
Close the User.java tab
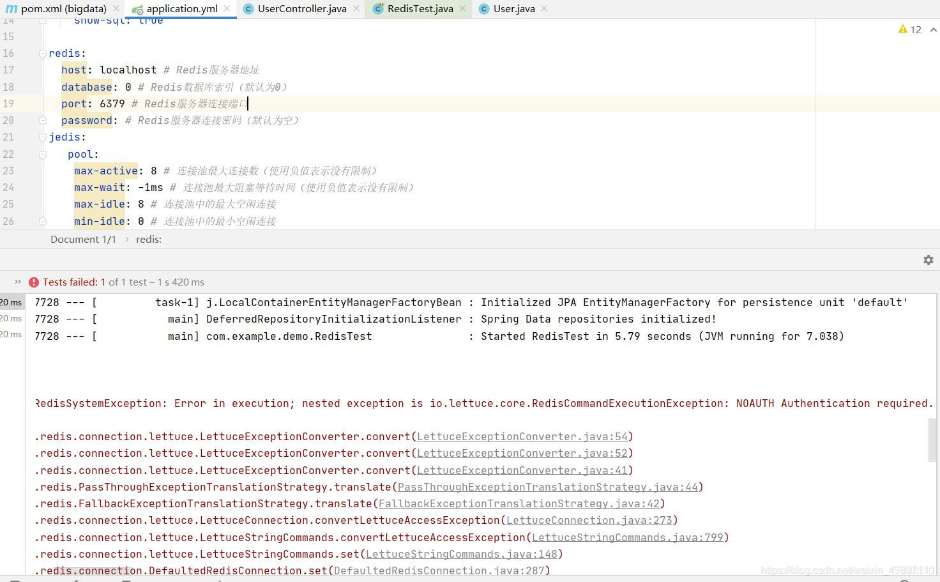click(544, 9)
